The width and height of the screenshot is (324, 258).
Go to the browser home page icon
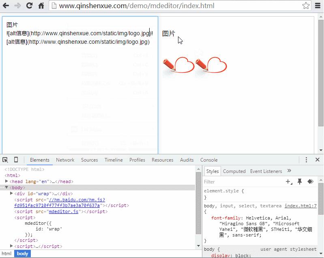click(41, 6)
